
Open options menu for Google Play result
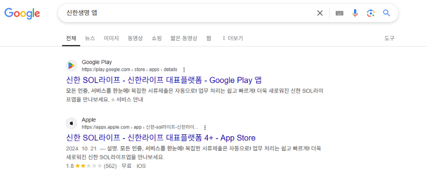tap(184, 69)
